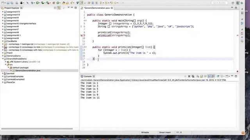Screen dimensions: 250x140
Task: Select the Console tab
Action: [x=87, y=76]
